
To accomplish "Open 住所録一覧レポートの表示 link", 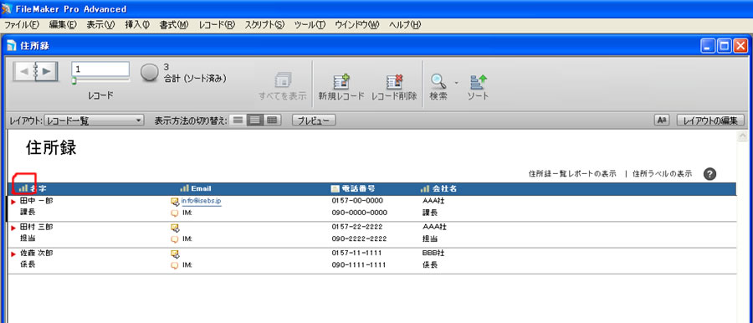I will (x=572, y=174).
